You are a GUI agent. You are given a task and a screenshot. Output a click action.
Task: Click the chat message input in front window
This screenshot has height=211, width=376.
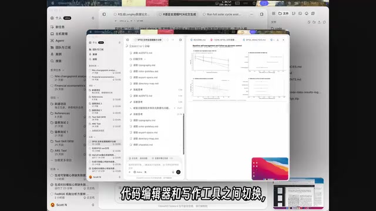click(154, 166)
